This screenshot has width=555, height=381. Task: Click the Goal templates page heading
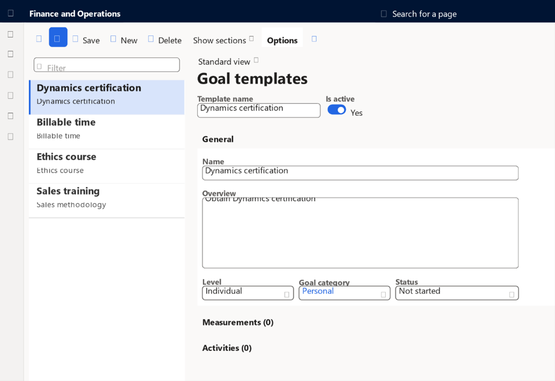point(252,79)
